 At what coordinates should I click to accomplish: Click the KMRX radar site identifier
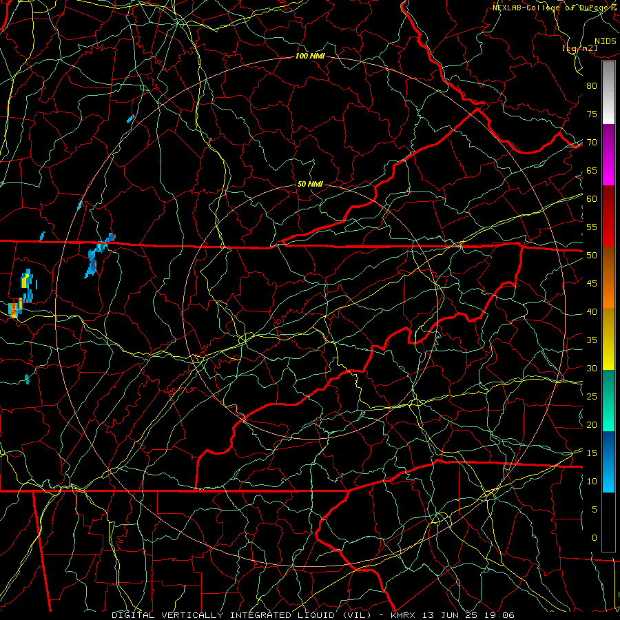(403, 615)
